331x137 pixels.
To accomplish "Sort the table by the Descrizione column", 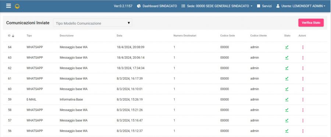I will 67,36.
